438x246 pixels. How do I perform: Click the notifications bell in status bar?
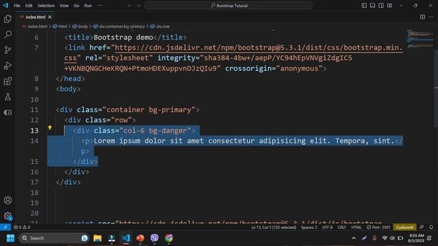point(431,228)
